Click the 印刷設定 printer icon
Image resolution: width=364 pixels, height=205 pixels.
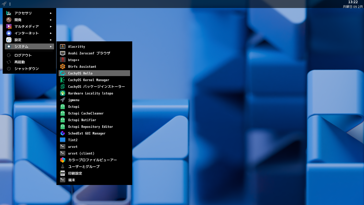(63, 173)
